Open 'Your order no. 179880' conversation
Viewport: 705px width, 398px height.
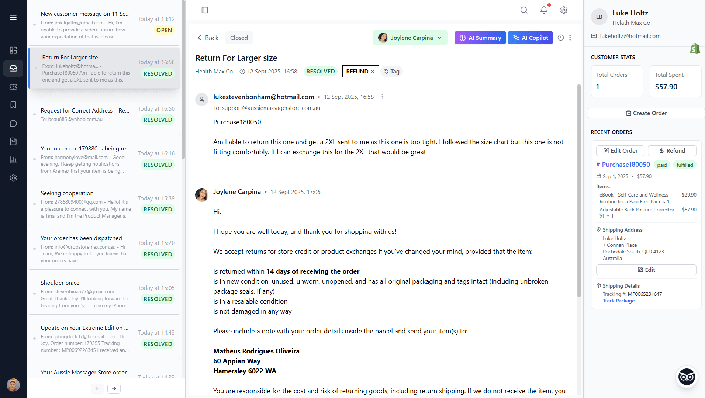point(104,159)
